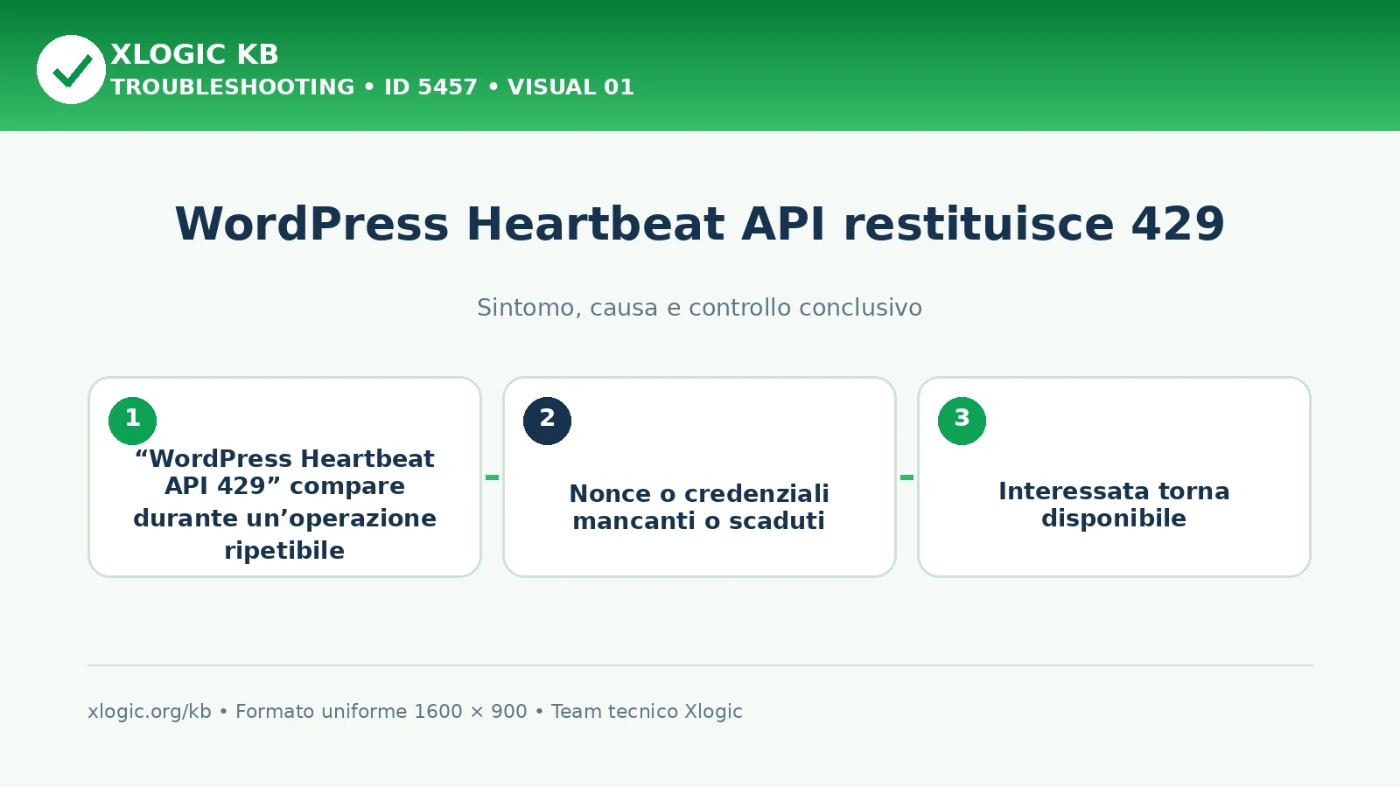
Task: Click the dark blue step 2 number badge
Action: (547, 421)
